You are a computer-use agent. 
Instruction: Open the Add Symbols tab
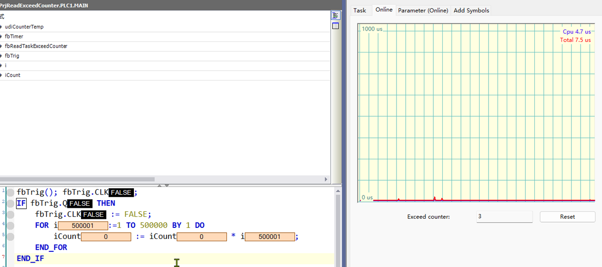tap(471, 10)
